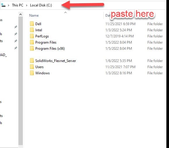Click the drive icon in address bar

[3, 5]
